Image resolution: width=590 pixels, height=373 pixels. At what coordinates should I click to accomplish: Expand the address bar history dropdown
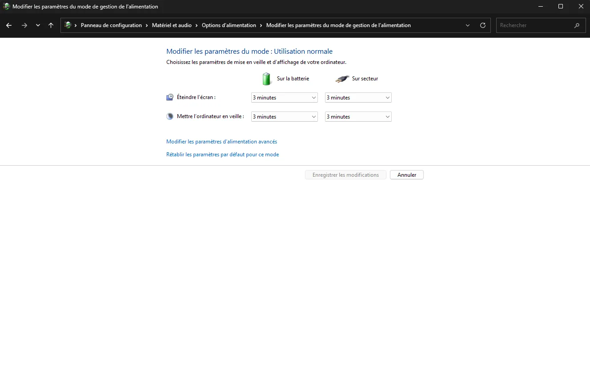pyautogui.click(x=467, y=25)
